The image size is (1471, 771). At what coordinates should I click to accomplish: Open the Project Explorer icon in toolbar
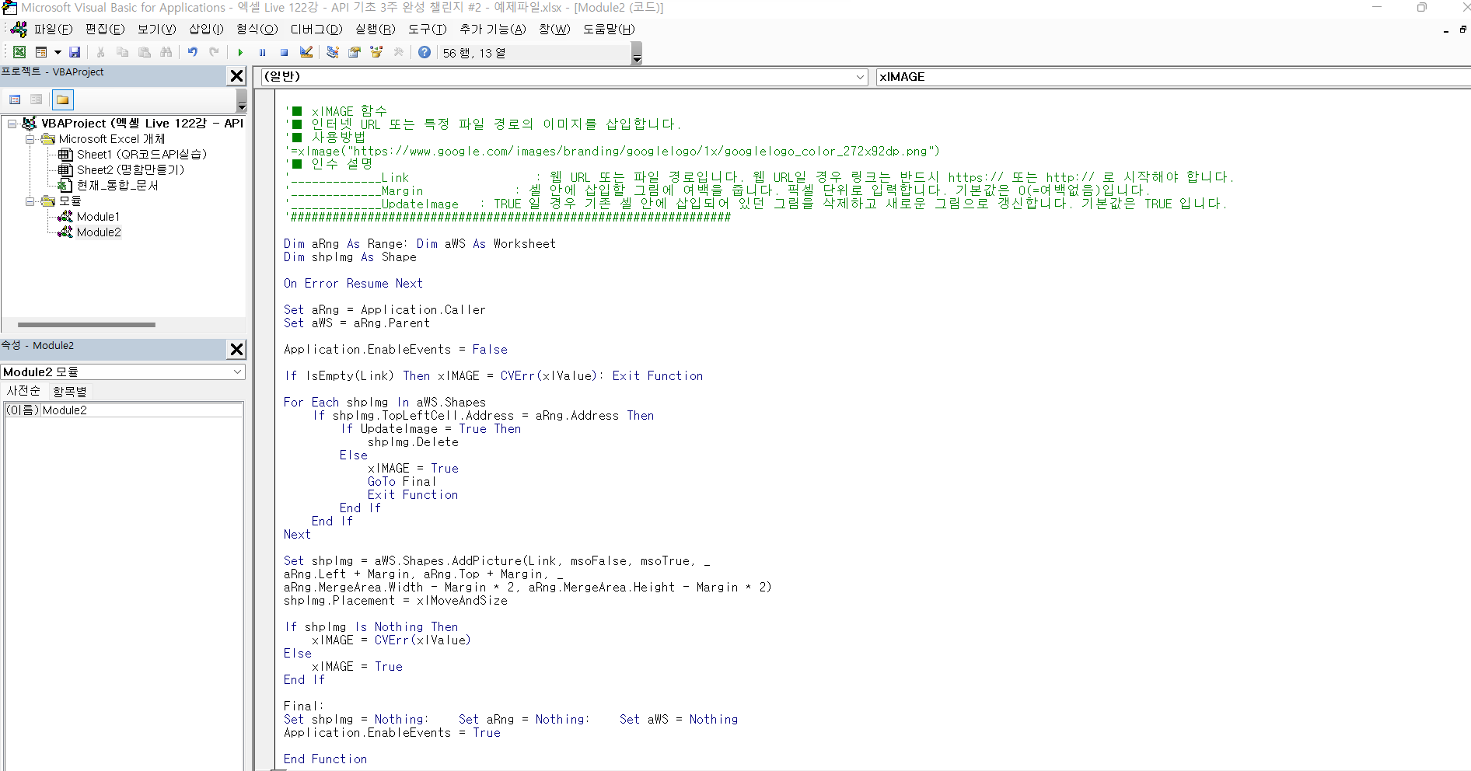[x=333, y=52]
